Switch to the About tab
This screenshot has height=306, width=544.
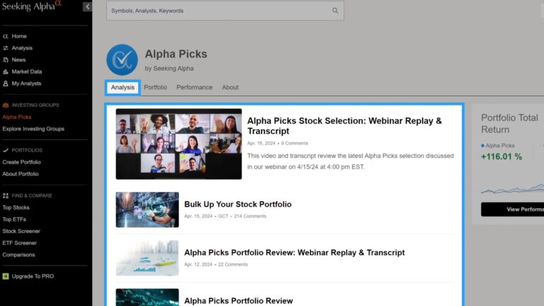pos(230,87)
